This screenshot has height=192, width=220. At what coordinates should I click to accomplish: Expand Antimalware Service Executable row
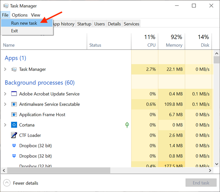(x=5, y=104)
